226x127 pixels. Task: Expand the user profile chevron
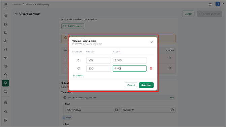click(x=223, y=4)
